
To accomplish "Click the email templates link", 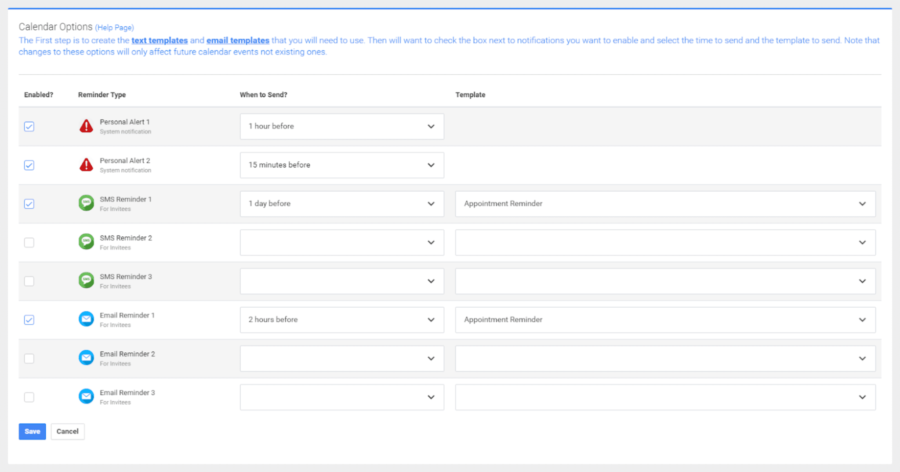I will (x=238, y=40).
